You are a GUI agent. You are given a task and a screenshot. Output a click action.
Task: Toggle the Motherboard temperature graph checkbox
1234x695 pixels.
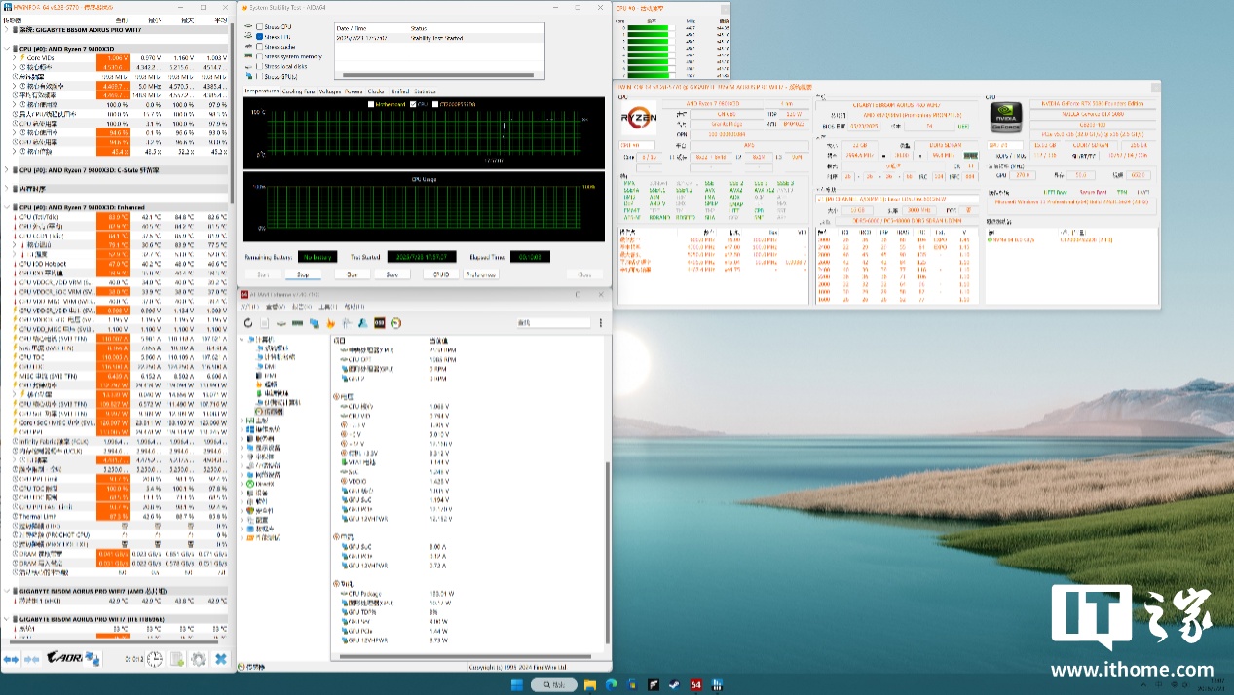point(371,104)
